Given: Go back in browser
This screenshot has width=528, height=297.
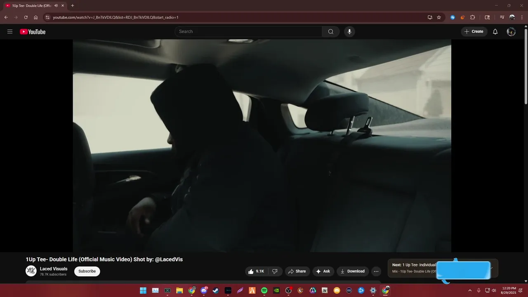Looking at the screenshot, I should pyautogui.click(x=6, y=17).
